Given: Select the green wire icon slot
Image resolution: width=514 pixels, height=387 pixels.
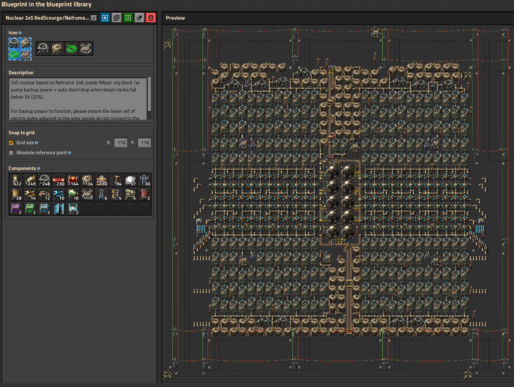Looking at the screenshot, I should tap(71, 49).
